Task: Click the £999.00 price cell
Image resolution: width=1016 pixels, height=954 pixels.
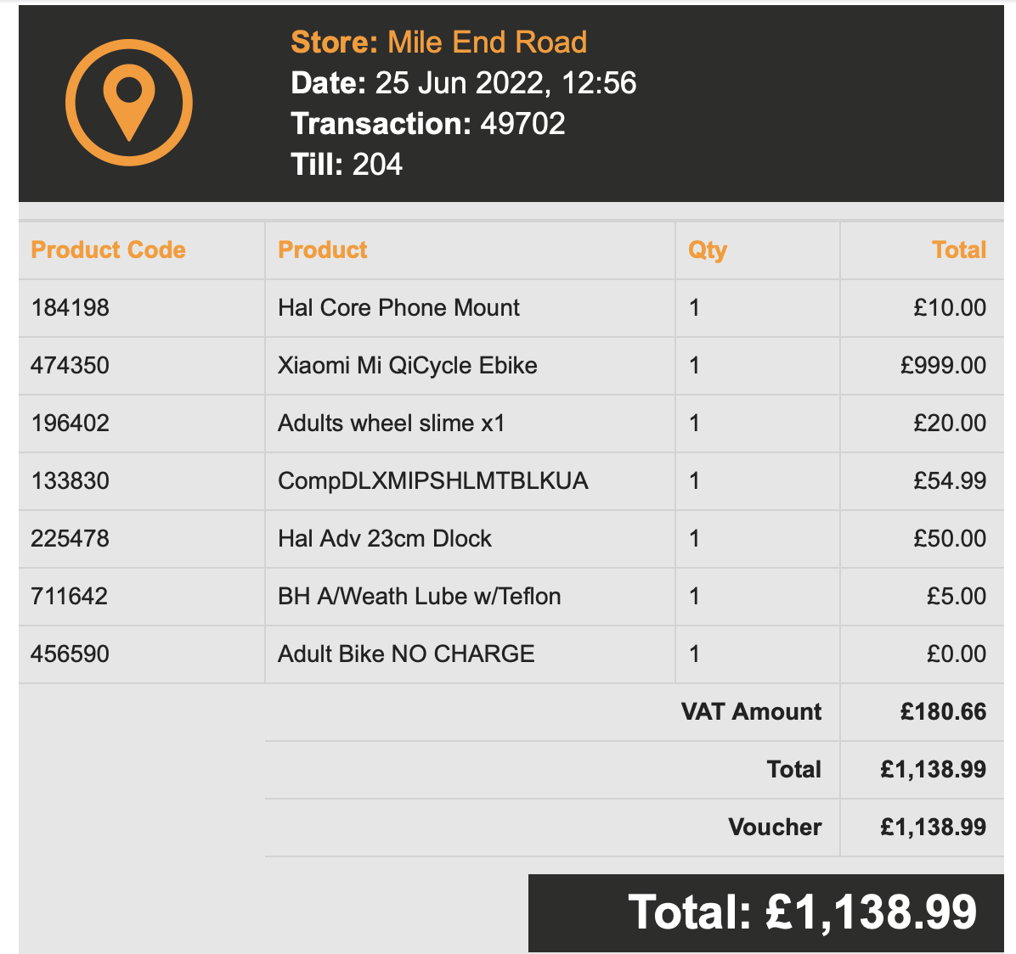Action: (x=943, y=366)
